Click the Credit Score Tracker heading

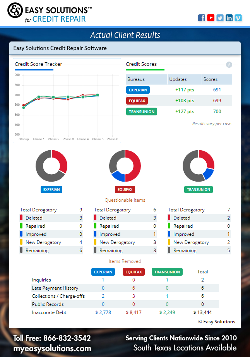click(x=38, y=64)
